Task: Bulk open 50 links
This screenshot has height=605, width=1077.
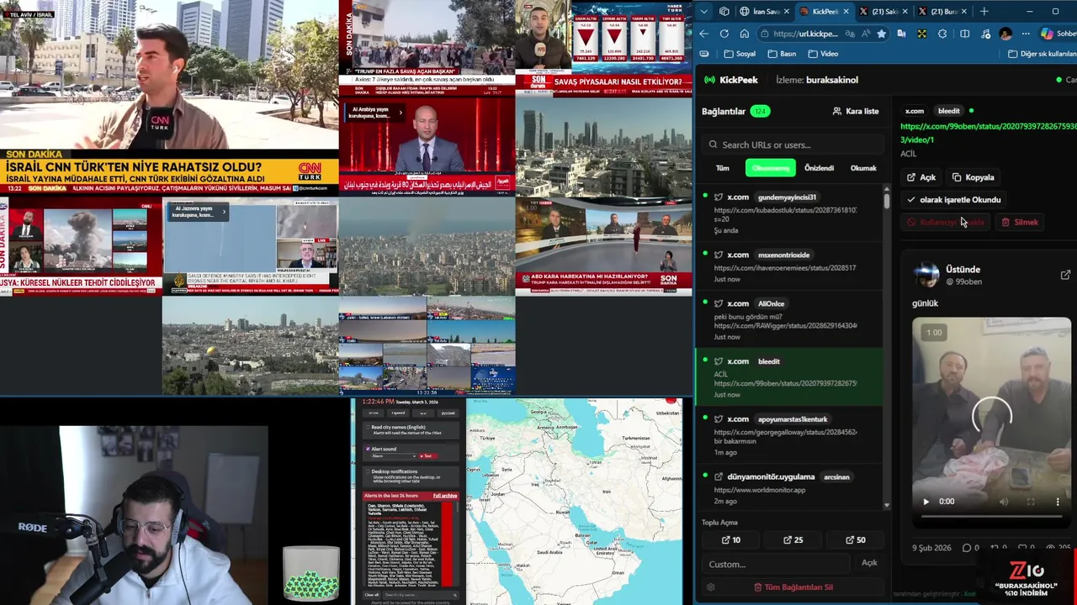Action: click(855, 540)
